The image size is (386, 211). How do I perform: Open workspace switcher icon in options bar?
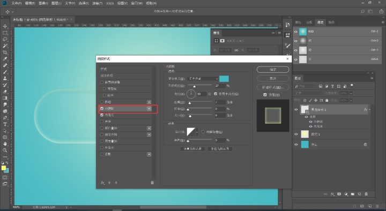(x=370, y=11)
